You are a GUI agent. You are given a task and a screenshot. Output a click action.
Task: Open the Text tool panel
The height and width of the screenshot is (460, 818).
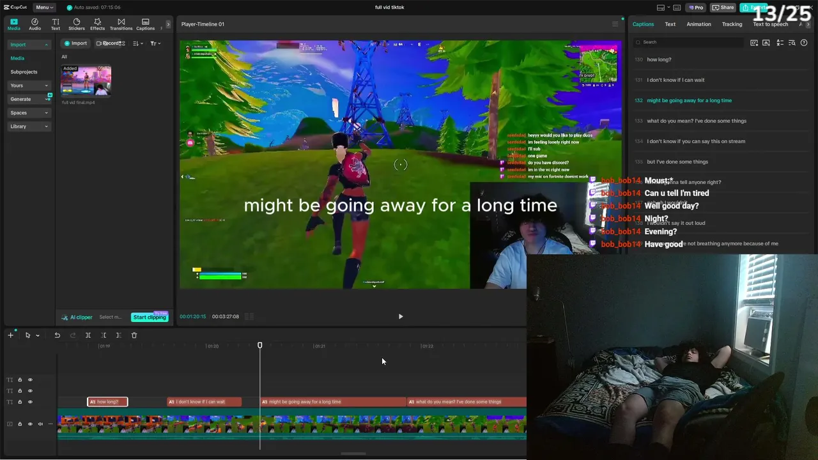click(56, 24)
